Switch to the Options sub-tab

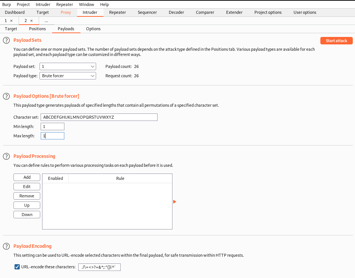[93, 29]
